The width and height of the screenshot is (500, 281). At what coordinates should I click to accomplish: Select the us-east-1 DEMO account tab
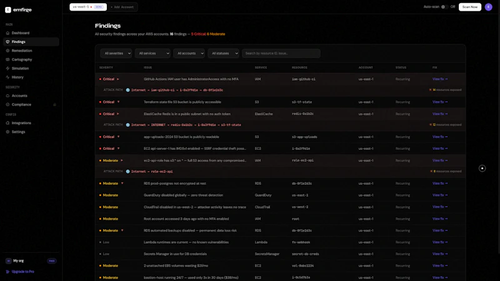pyautogui.click(x=88, y=7)
